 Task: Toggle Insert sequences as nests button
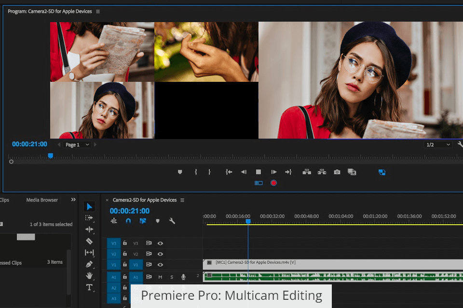(x=114, y=221)
